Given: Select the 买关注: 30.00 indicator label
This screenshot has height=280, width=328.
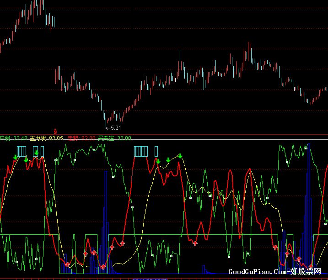Looking at the screenshot, I should pos(114,138).
